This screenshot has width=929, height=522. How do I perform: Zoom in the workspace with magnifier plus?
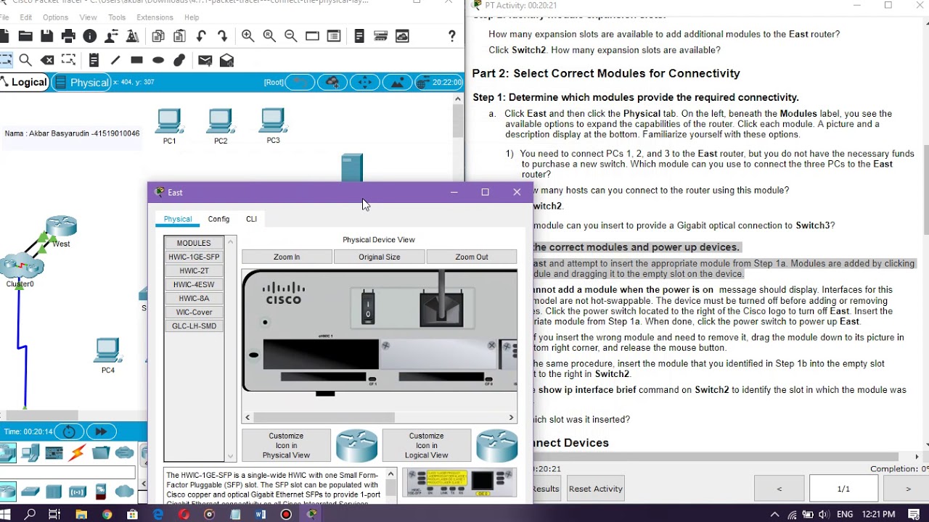(247, 36)
